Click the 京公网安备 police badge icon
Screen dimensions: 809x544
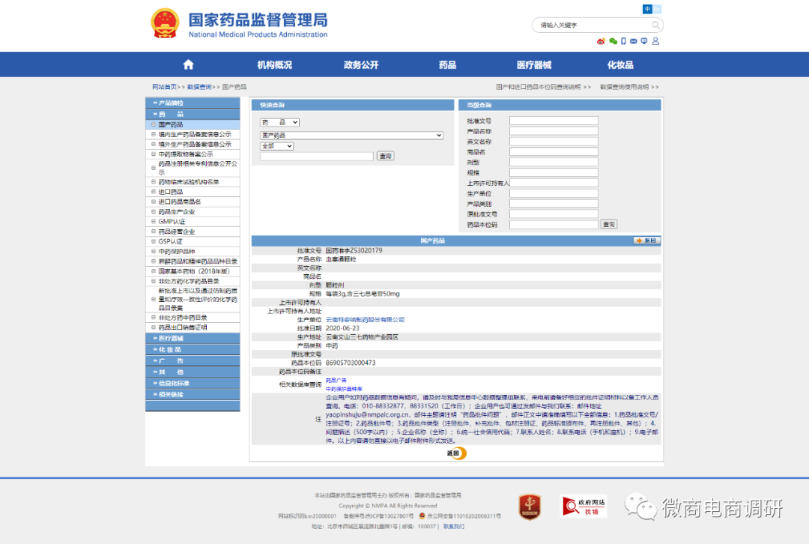coord(422,516)
